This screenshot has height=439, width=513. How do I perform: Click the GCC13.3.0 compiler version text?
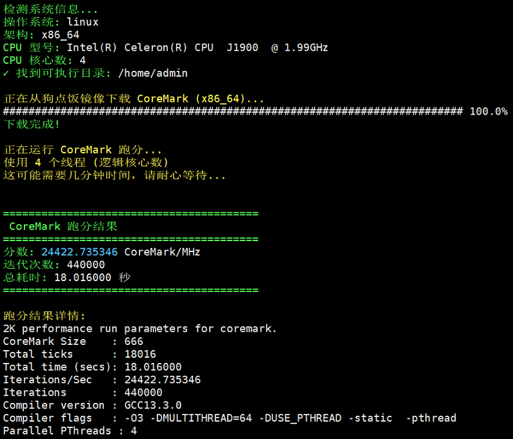coord(153,405)
